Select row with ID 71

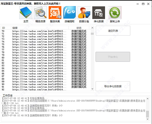coord(46,34)
